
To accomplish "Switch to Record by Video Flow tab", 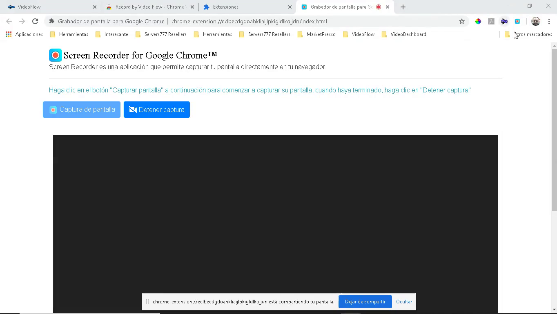I will point(149,7).
